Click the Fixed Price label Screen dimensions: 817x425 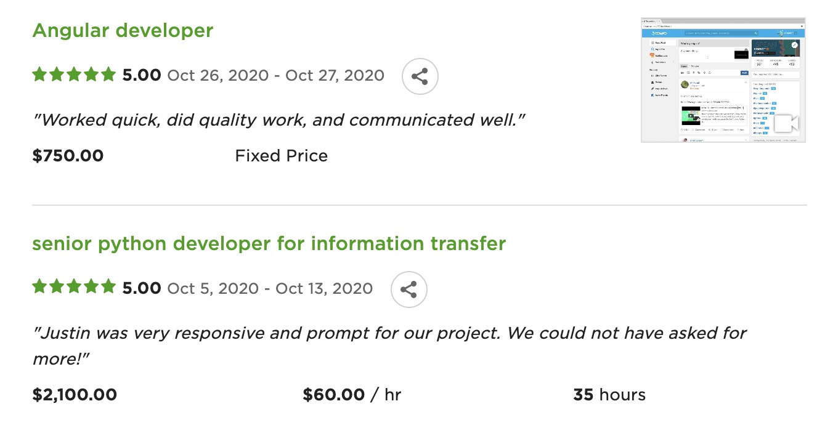tap(281, 156)
